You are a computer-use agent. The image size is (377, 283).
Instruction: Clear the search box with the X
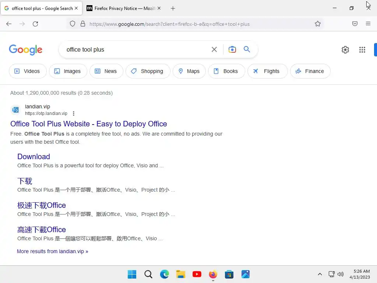tap(214, 50)
